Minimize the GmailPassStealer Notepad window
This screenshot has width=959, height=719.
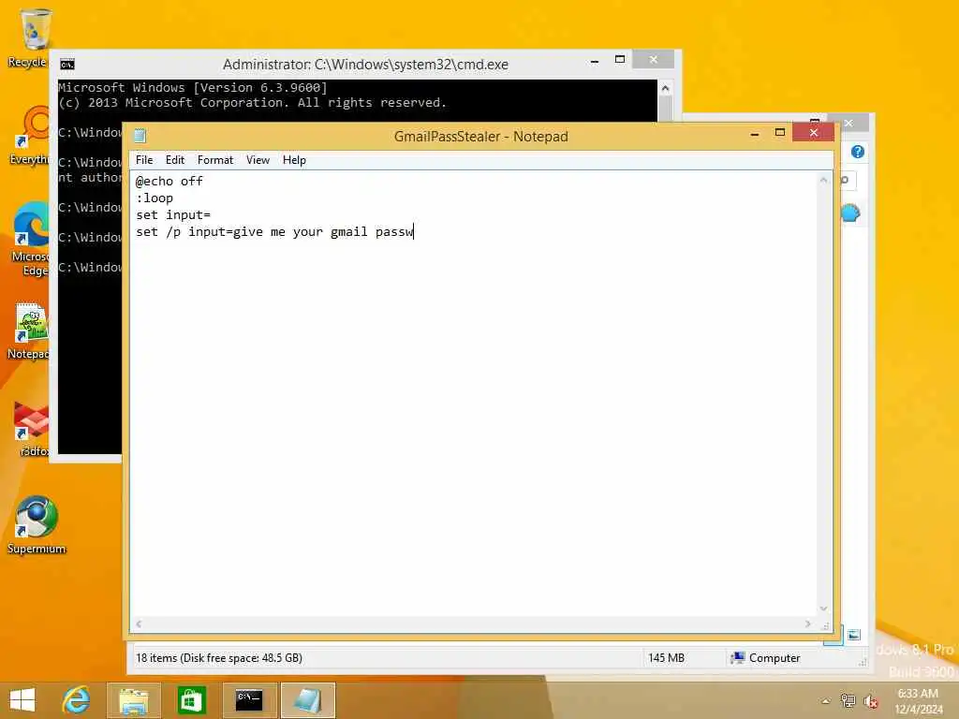(755, 133)
